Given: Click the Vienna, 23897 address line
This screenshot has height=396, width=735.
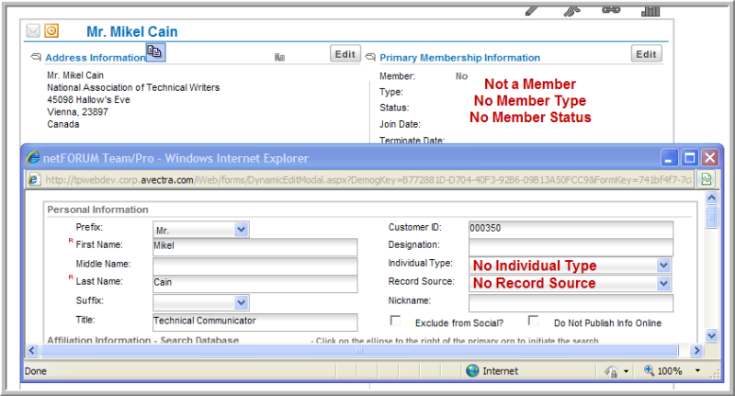Looking at the screenshot, I should point(77,112).
